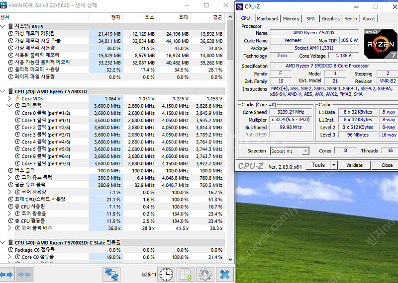This screenshot has height=283, width=398.
Task: Click the CPU-Z Level 3 96 MBytes value
Action: [358, 135]
